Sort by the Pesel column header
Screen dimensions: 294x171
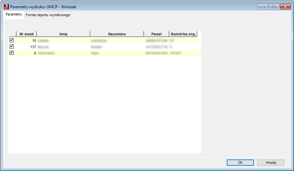(156, 34)
